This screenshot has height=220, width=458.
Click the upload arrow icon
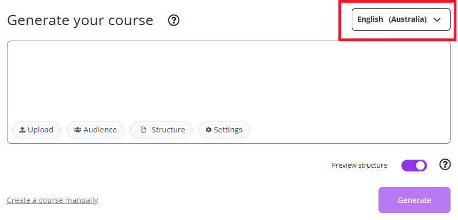[x=22, y=130]
